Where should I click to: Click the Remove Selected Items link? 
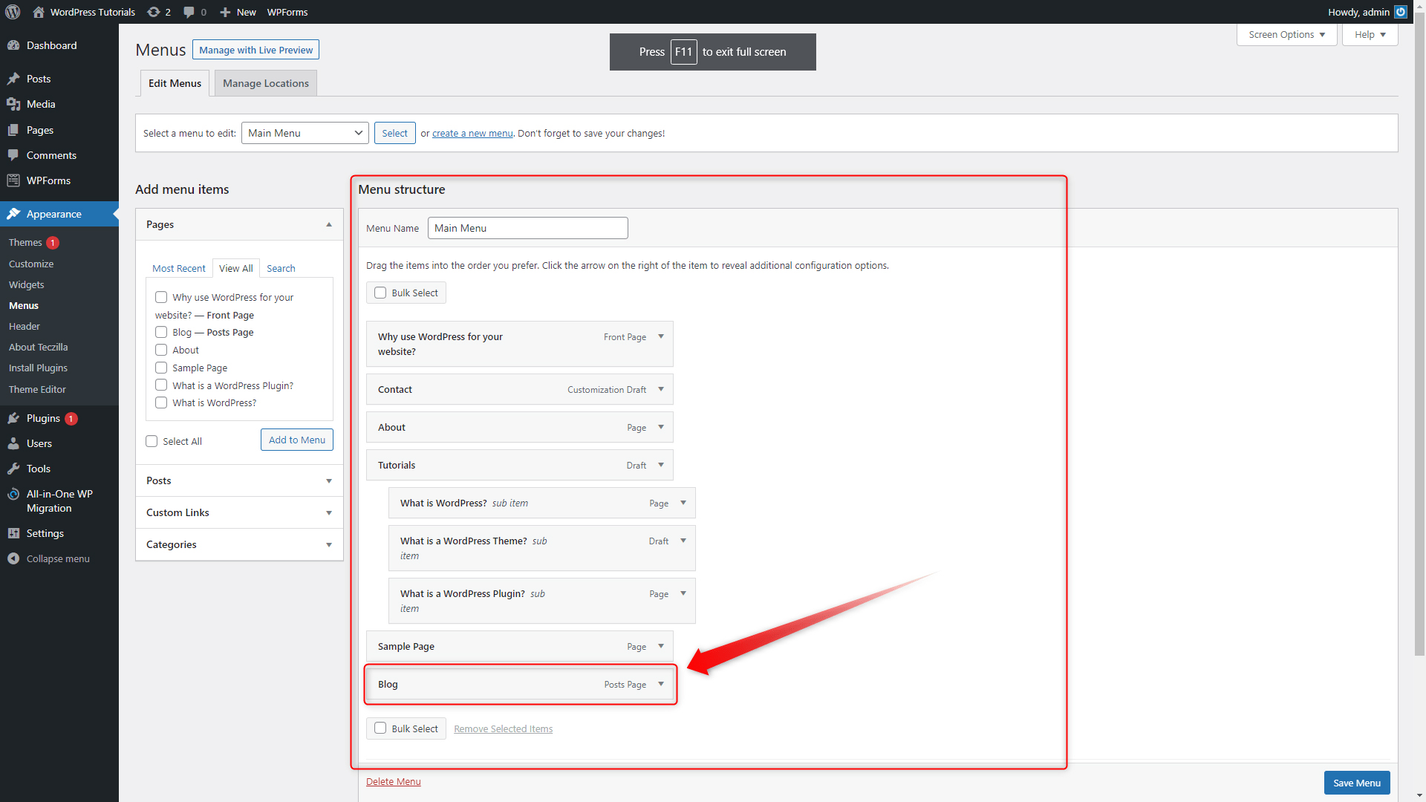(504, 728)
